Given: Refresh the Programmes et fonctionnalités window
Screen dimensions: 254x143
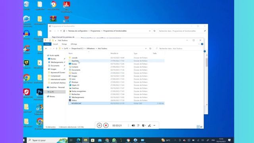Looking at the screenshot, I should [x=154, y=31].
